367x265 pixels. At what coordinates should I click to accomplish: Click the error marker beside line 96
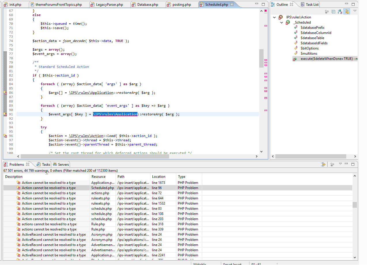(x=5, y=136)
